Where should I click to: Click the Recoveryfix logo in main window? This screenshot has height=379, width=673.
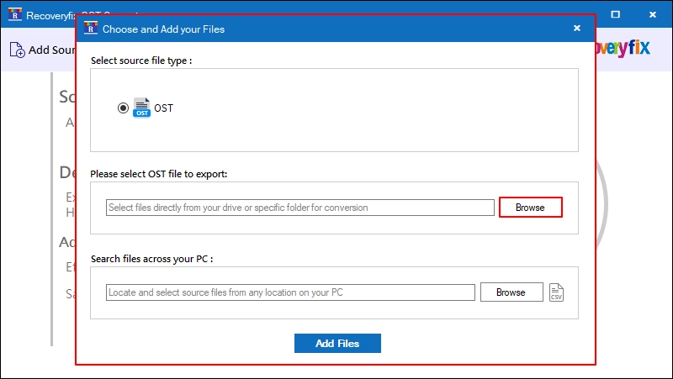click(x=623, y=48)
